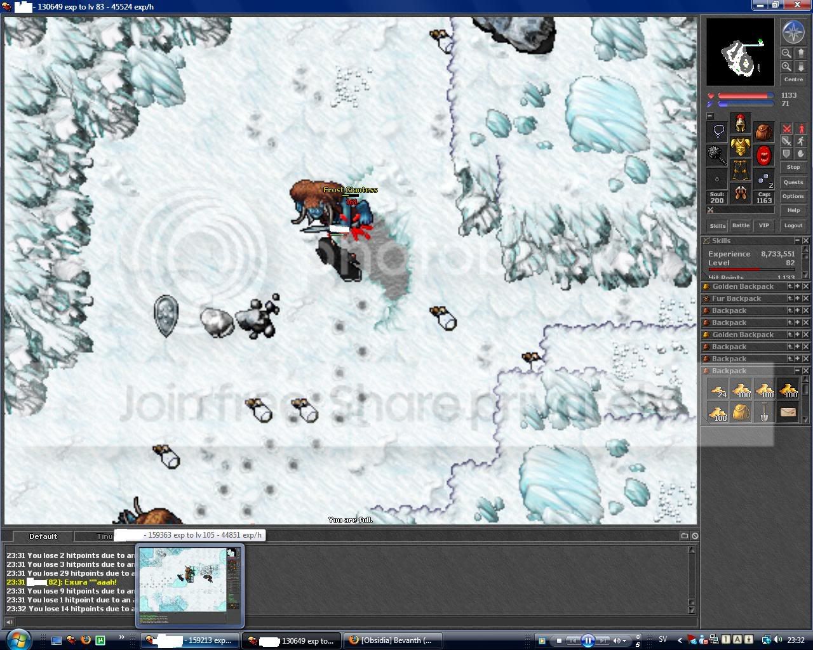Click the golden armor in body slot
Image resolution: width=813 pixels, height=650 pixels.
pyautogui.click(x=740, y=146)
